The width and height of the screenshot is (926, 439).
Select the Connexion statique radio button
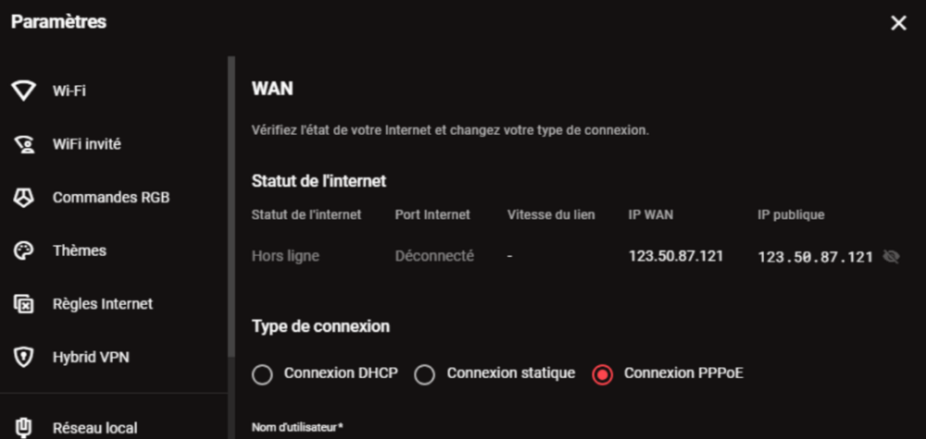click(425, 374)
